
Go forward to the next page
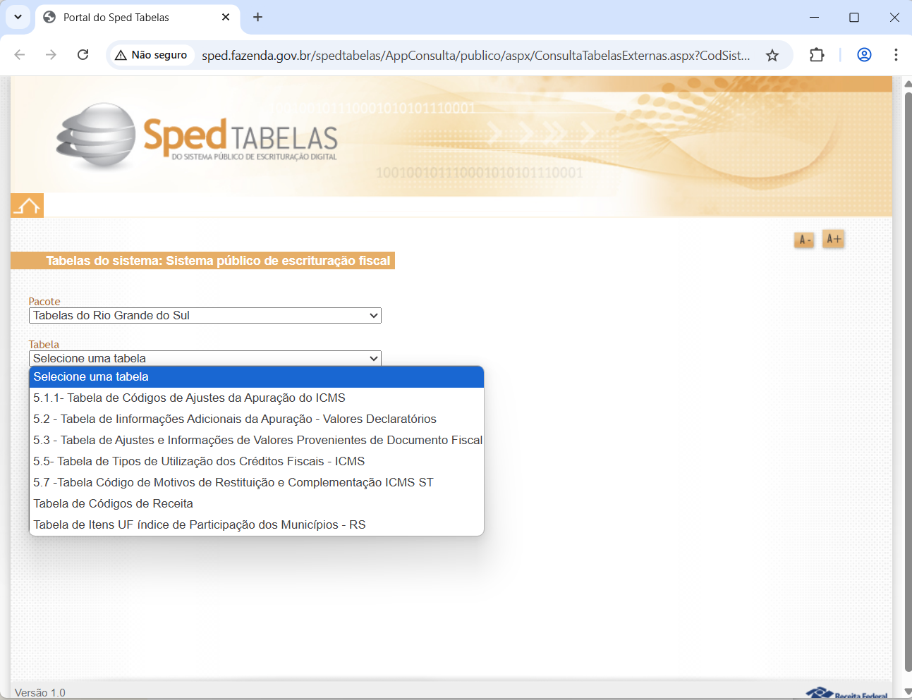click(x=51, y=55)
